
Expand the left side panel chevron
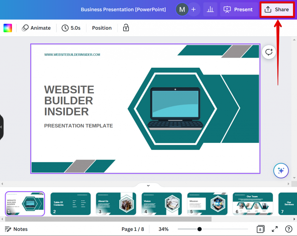tap(1, 127)
